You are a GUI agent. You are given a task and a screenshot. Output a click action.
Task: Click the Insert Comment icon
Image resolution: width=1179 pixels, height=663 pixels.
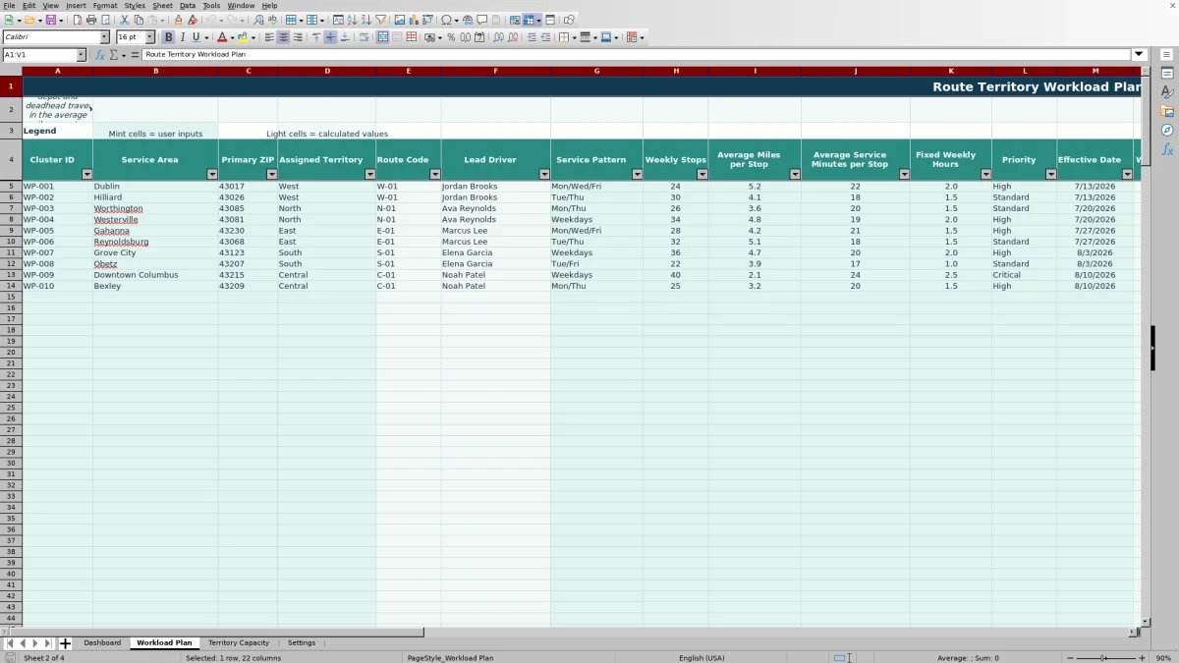(x=481, y=20)
